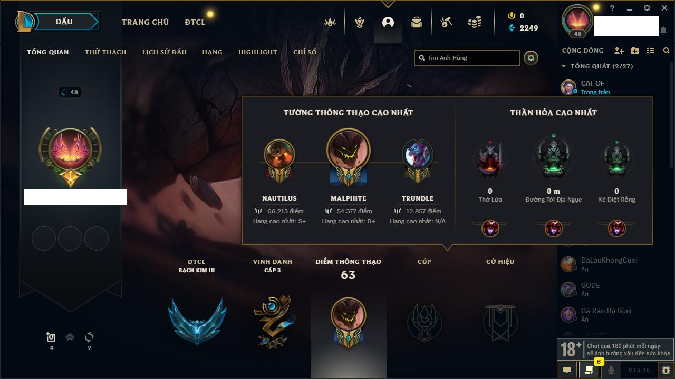Open champion search settings gear

click(531, 58)
